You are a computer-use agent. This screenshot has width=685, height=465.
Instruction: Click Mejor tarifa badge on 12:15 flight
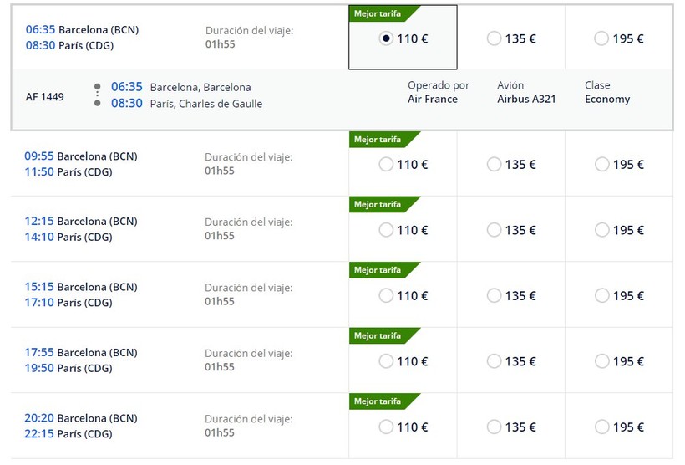(378, 205)
